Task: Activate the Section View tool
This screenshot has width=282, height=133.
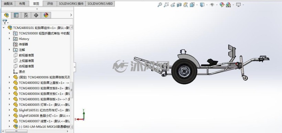Action: tap(179, 5)
